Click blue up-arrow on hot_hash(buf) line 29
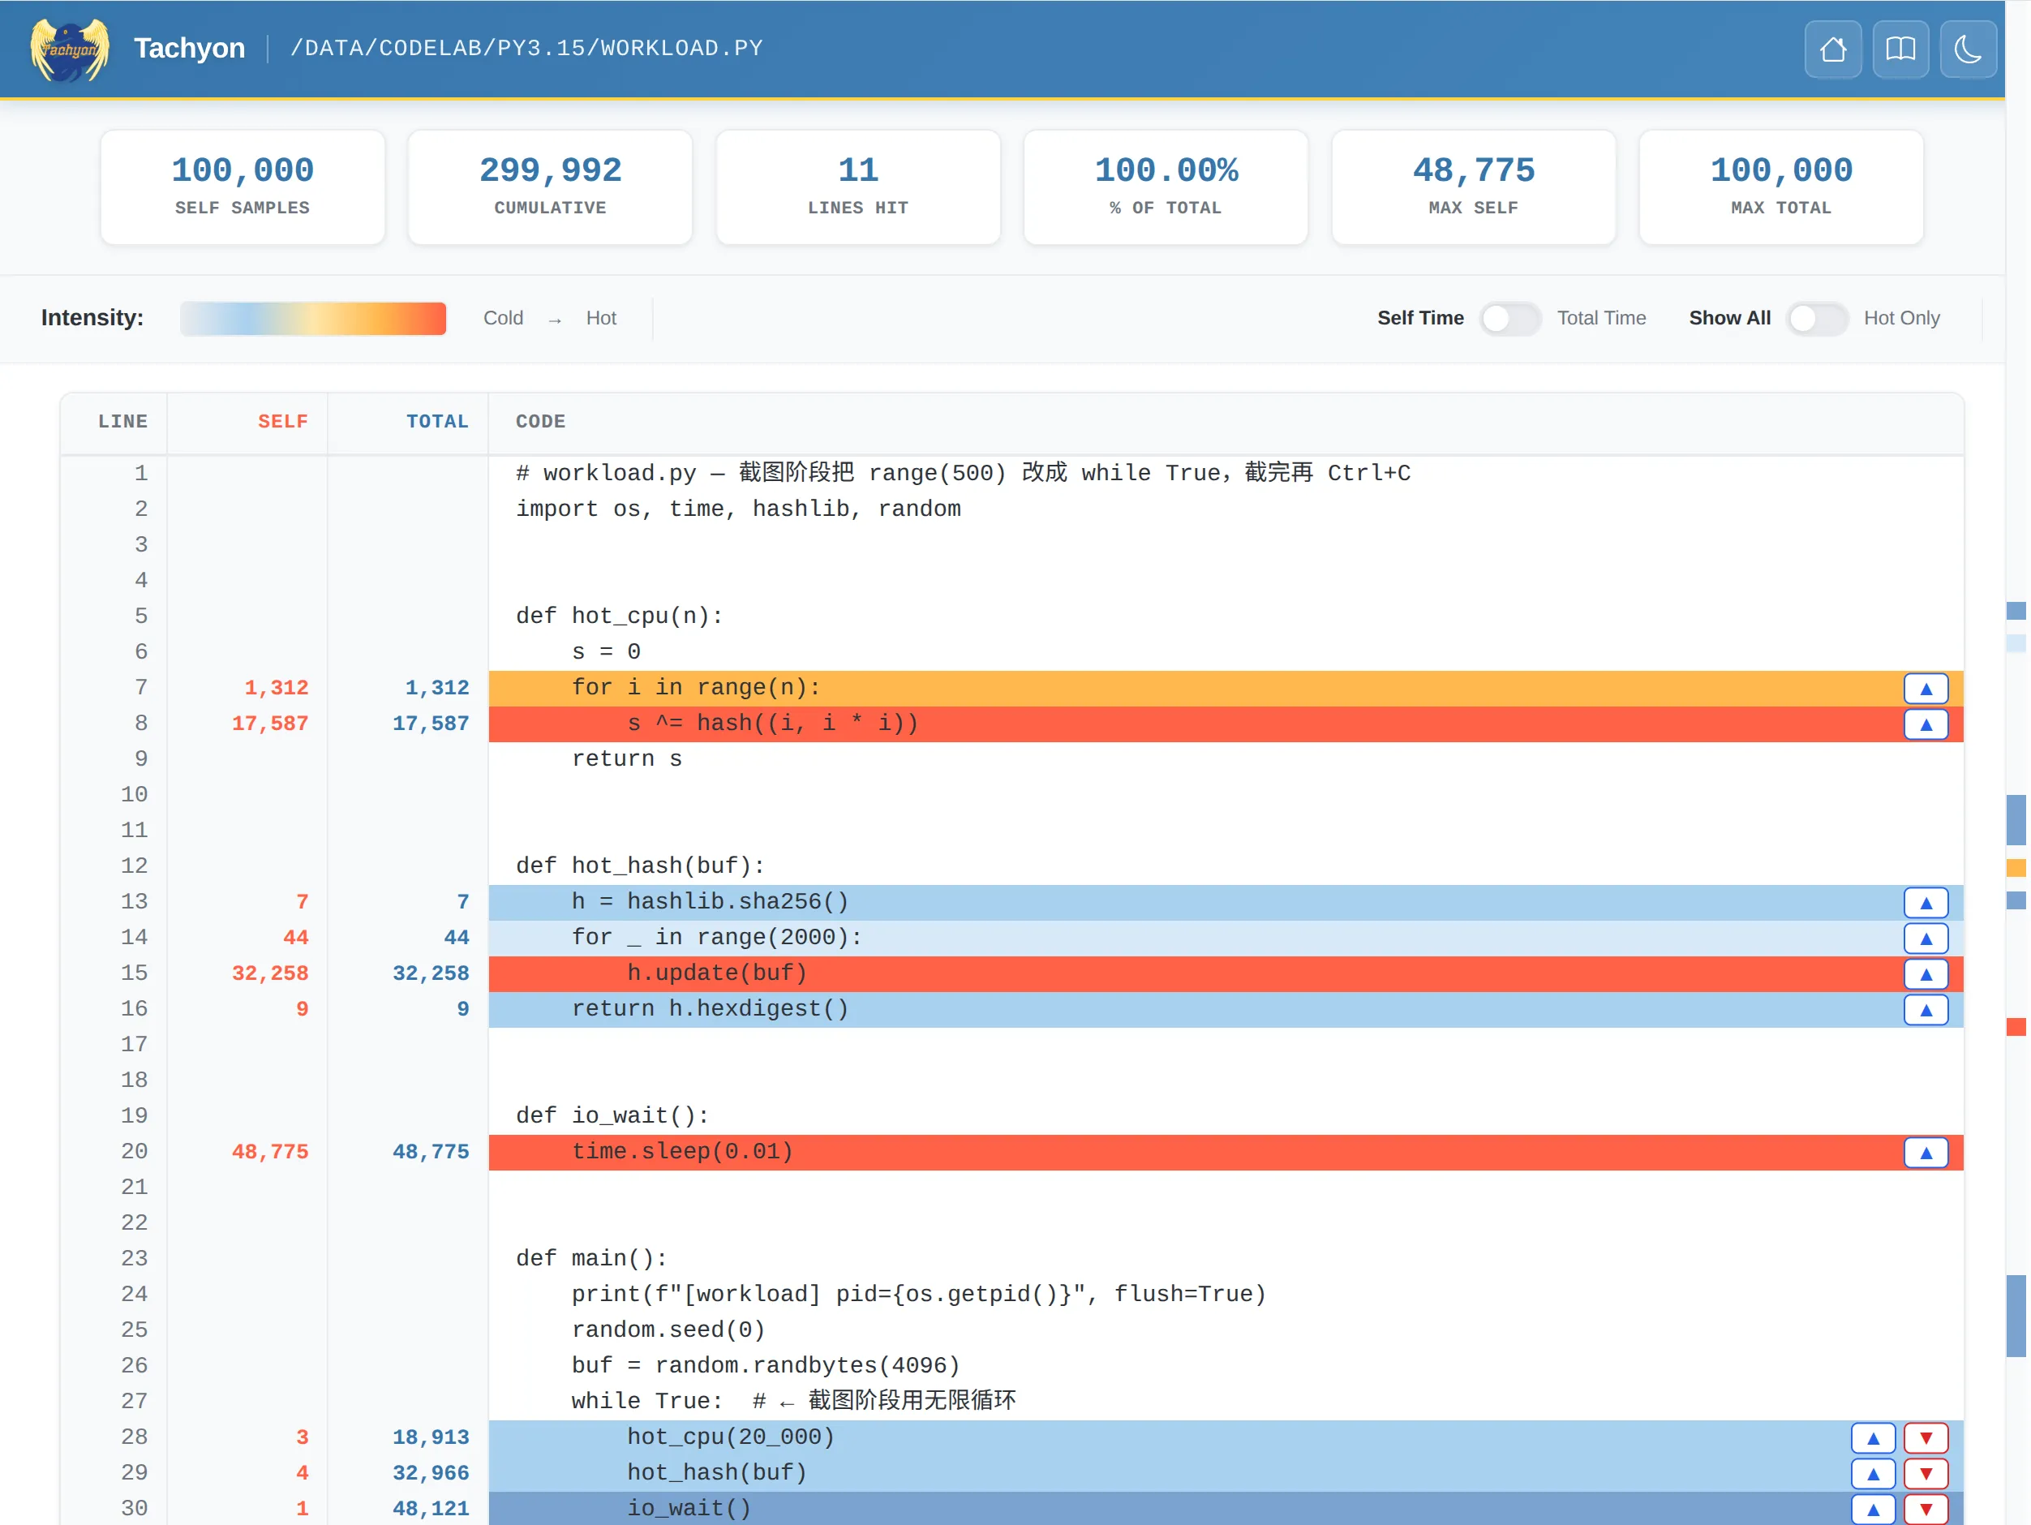 [1873, 1474]
